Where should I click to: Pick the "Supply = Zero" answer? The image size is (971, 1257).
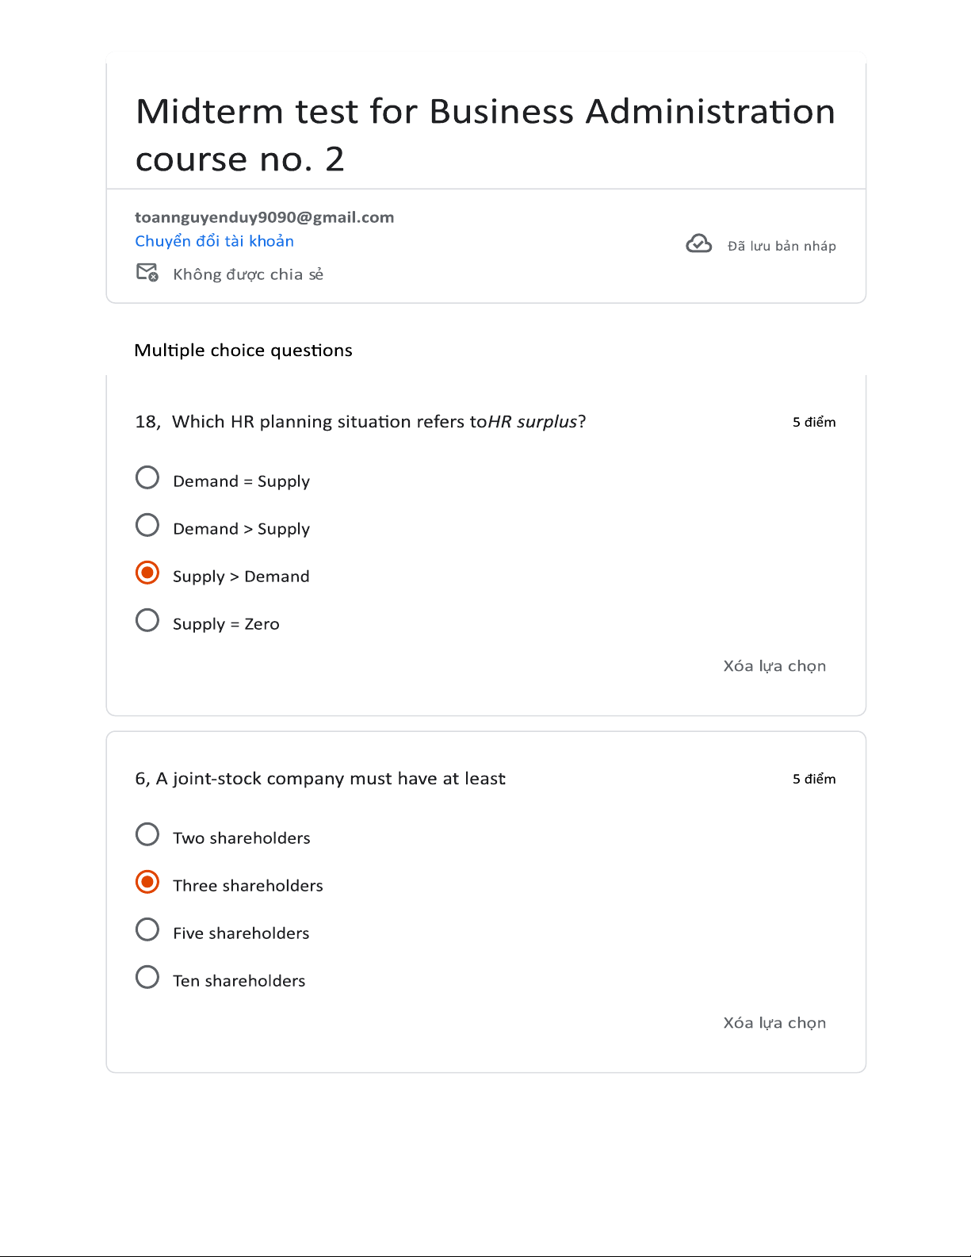147,621
